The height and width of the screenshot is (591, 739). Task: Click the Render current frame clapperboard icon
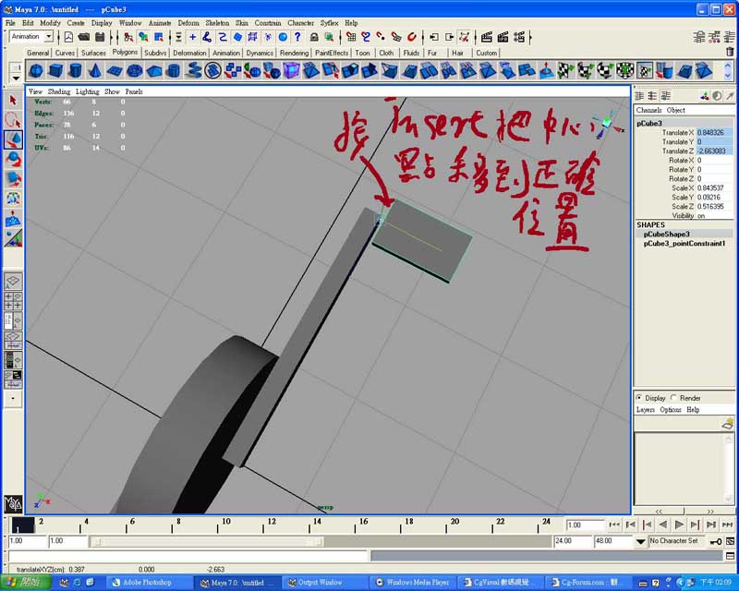[x=487, y=37]
